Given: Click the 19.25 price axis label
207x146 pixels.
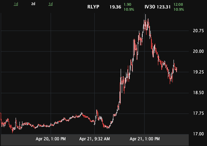Looking at the screenshot, I should (198, 72).
